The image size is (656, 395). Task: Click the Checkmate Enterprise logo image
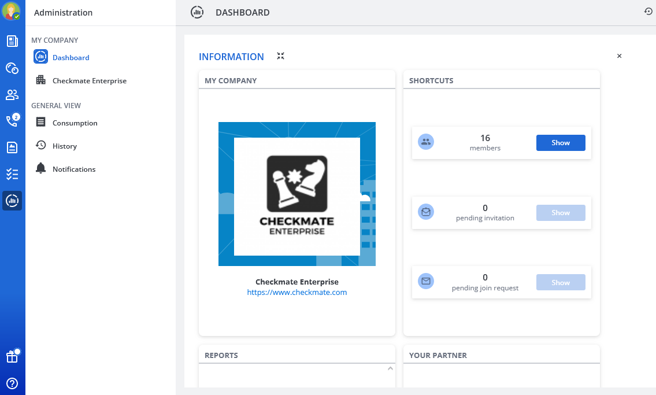pos(297,194)
